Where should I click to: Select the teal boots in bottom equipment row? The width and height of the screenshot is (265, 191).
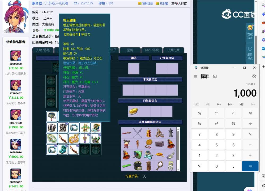(x=63, y=149)
